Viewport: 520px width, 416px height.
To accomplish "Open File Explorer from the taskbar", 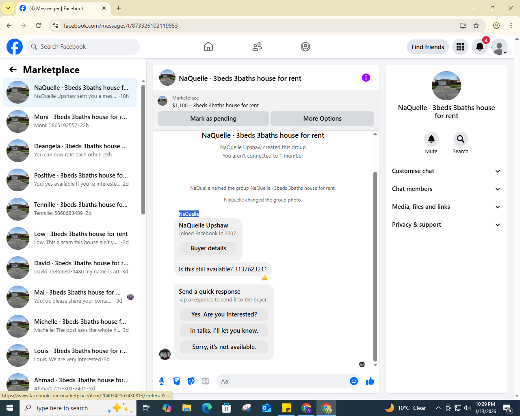I will pyautogui.click(x=186, y=408).
